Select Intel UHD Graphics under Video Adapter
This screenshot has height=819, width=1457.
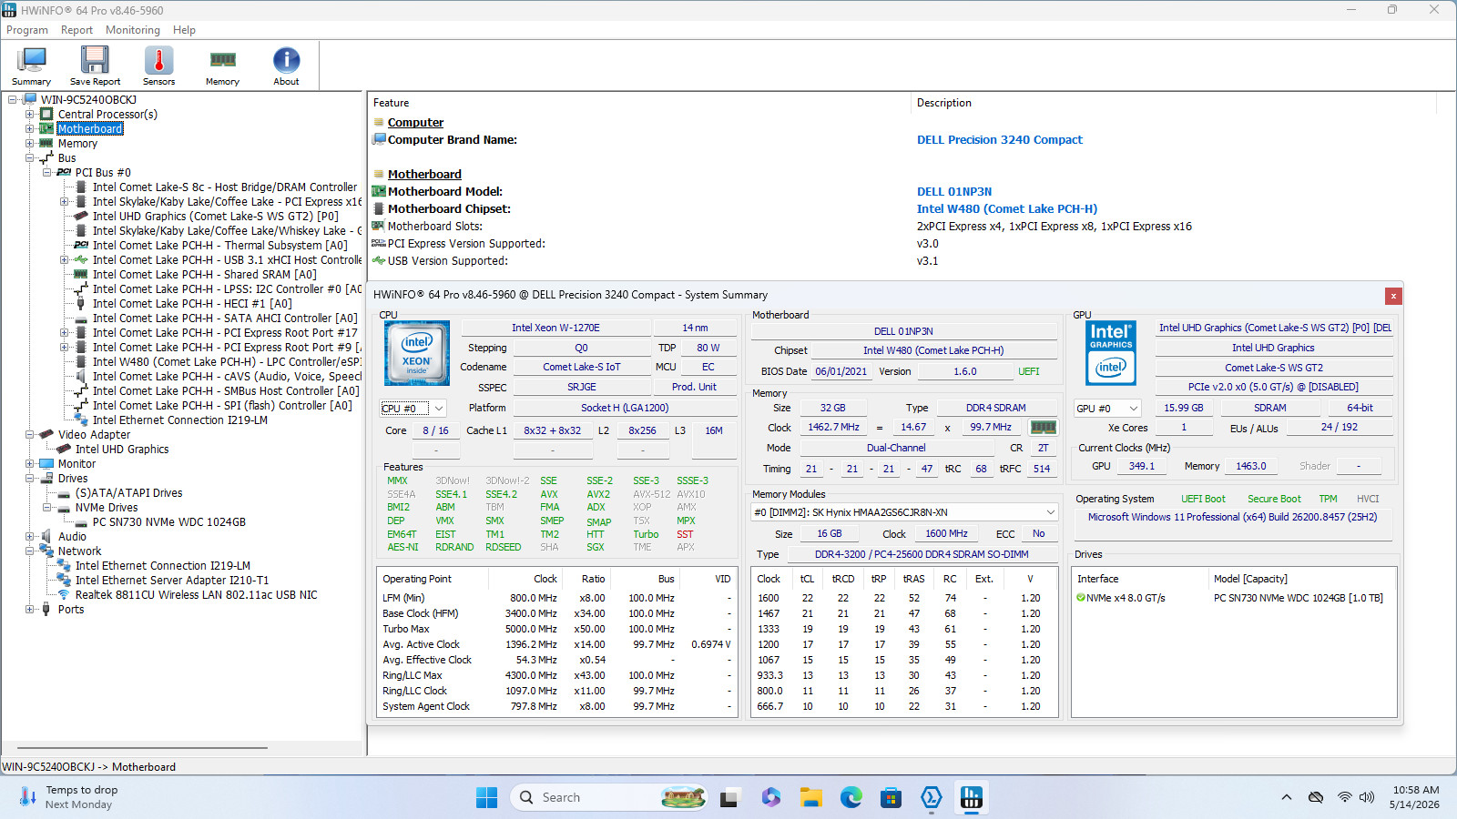pyautogui.click(x=122, y=450)
